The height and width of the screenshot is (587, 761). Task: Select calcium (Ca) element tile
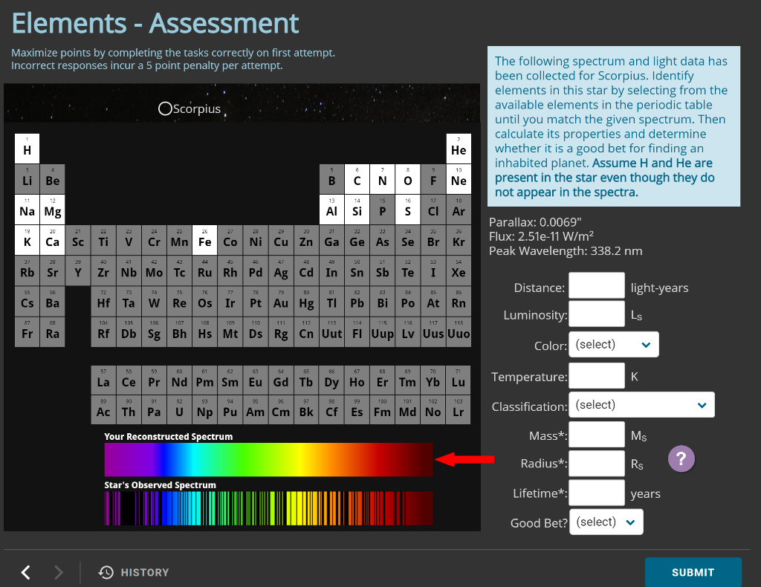52,240
